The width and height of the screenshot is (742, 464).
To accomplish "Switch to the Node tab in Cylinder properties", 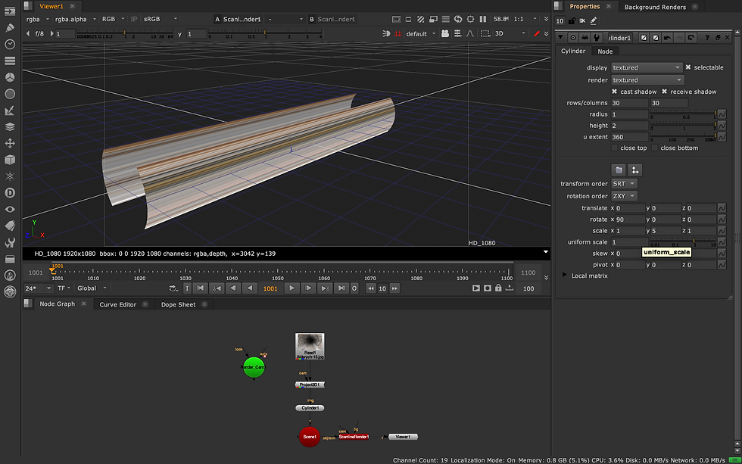I will [605, 51].
